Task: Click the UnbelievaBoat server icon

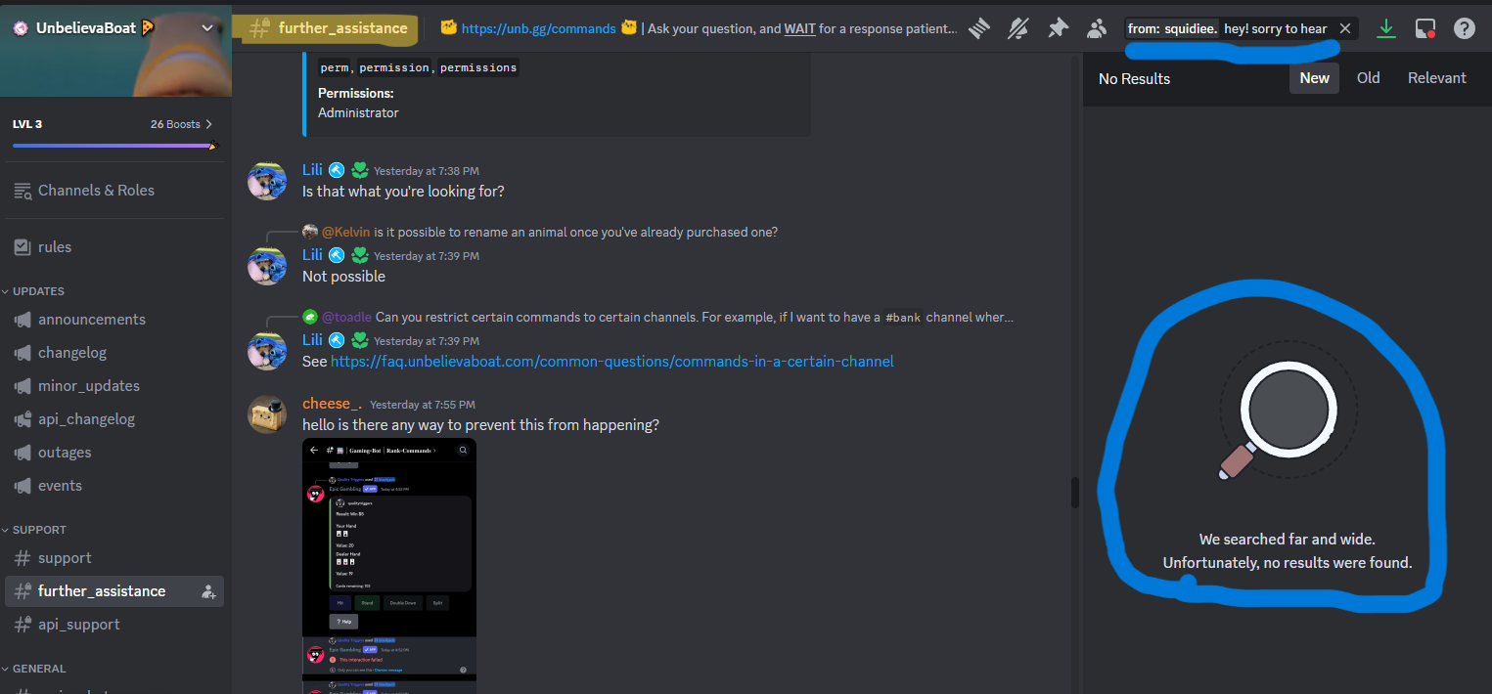Action: [x=21, y=28]
